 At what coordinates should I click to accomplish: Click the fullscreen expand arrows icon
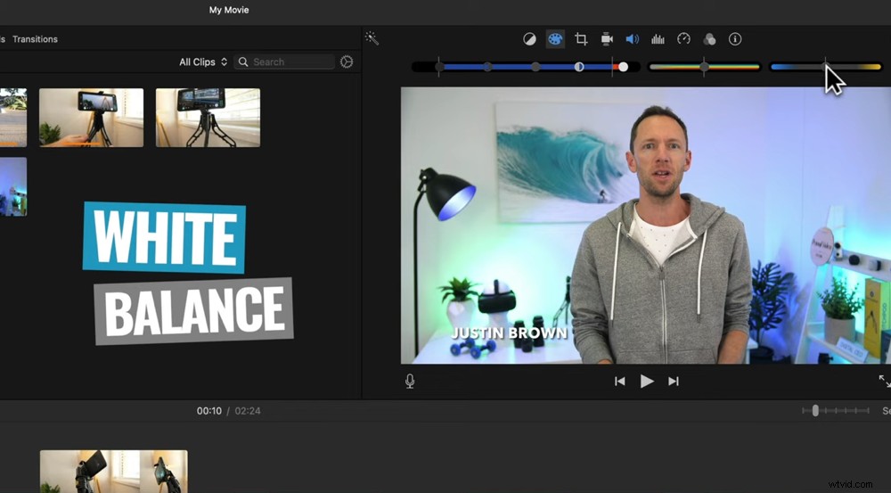[x=885, y=381]
